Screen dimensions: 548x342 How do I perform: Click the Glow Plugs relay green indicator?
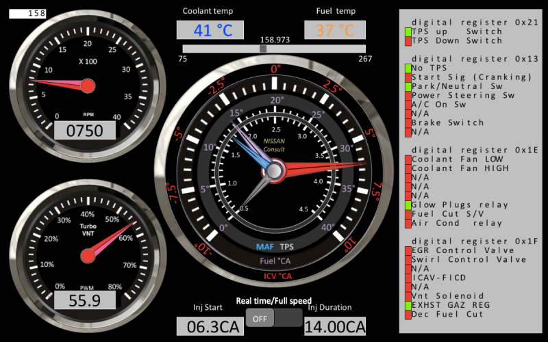coord(408,205)
